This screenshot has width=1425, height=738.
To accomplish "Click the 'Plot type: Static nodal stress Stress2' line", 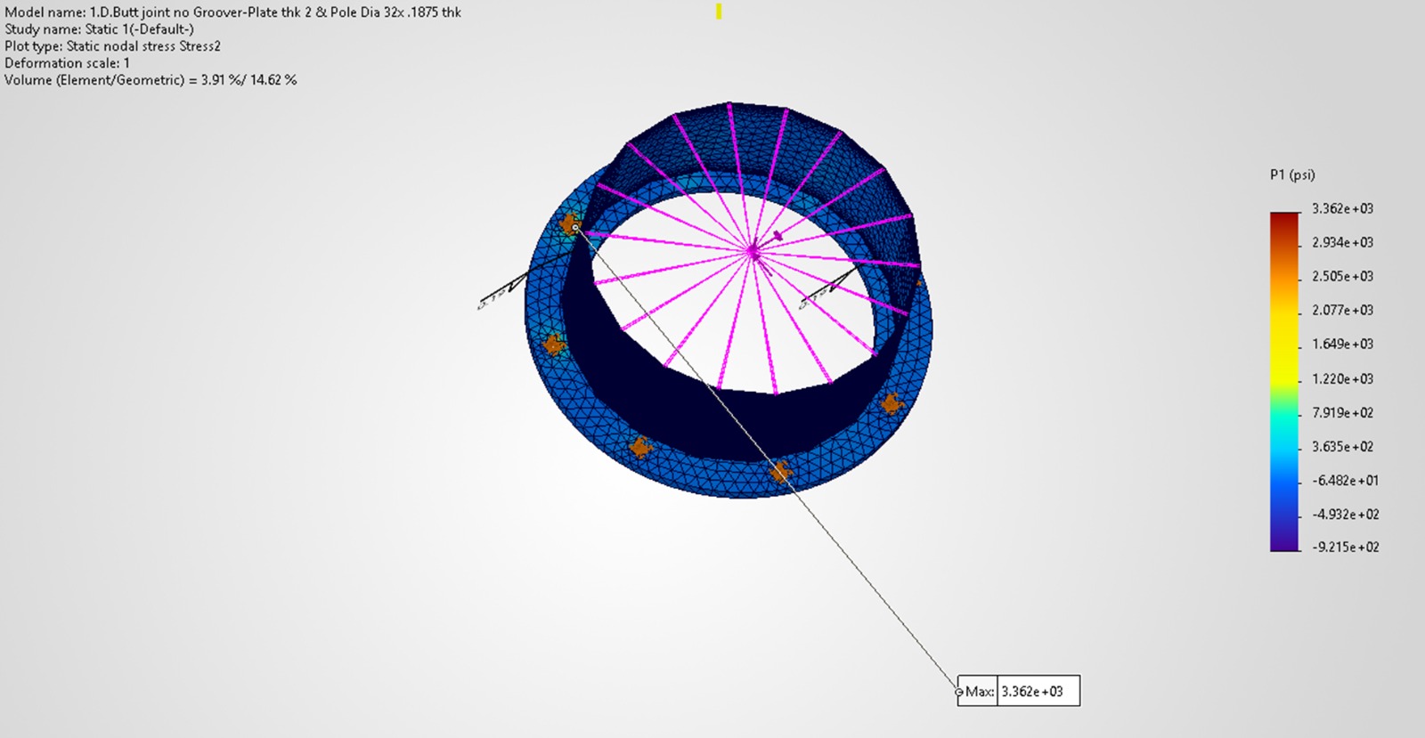I will pyautogui.click(x=112, y=46).
